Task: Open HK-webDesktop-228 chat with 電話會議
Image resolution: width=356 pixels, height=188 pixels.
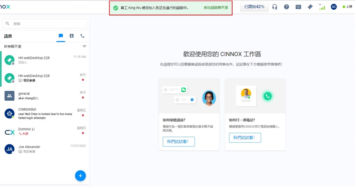Action: [45, 78]
